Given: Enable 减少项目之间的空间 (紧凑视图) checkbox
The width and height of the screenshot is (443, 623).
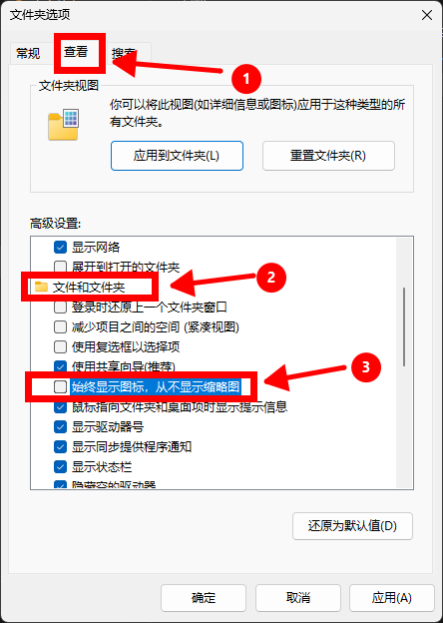Looking at the screenshot, I should tap(60, 327).
